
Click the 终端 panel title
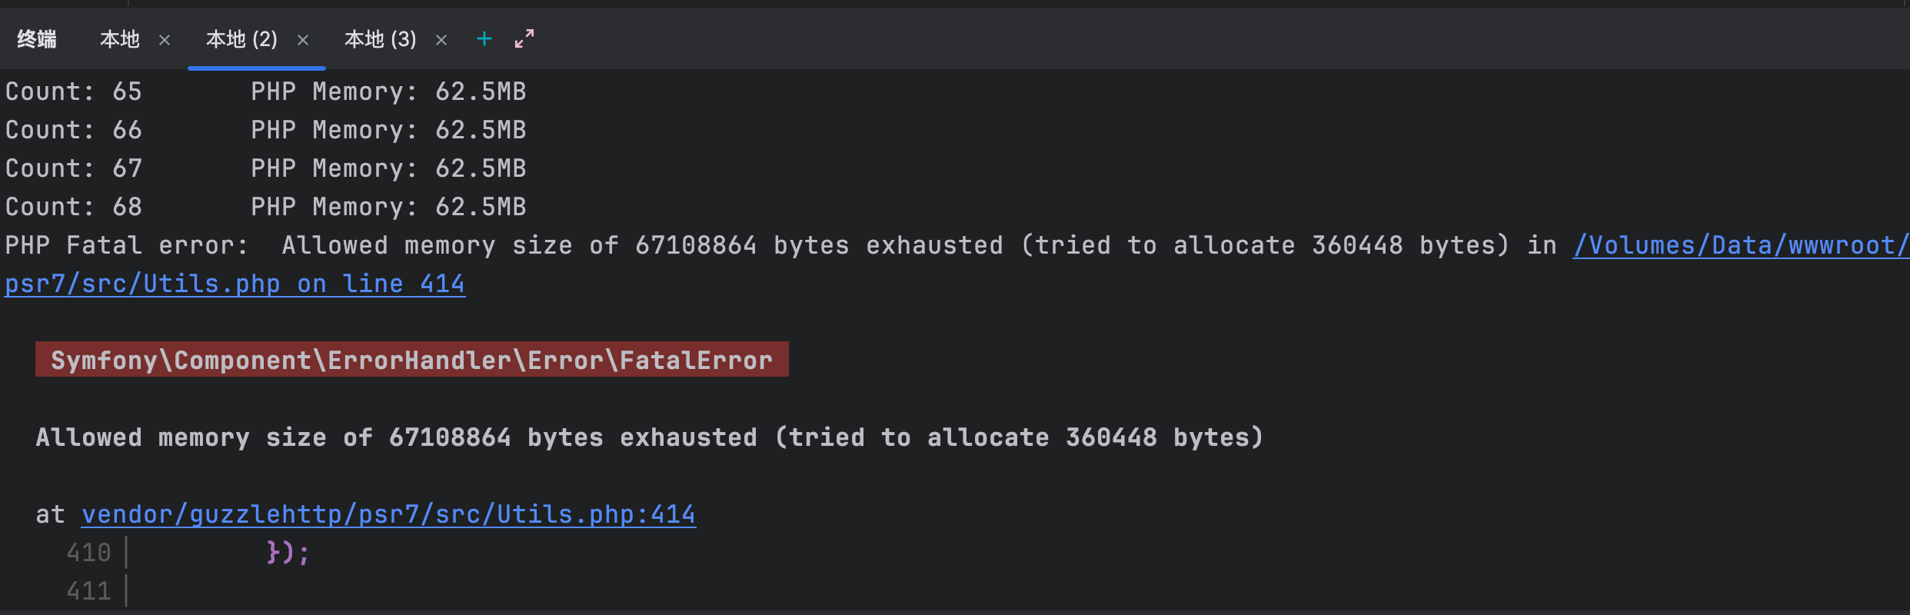click(x=37, y=39)
